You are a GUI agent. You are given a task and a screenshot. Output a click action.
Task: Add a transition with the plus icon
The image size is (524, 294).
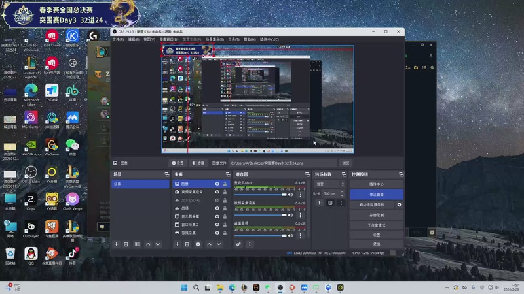pos(319,203)
